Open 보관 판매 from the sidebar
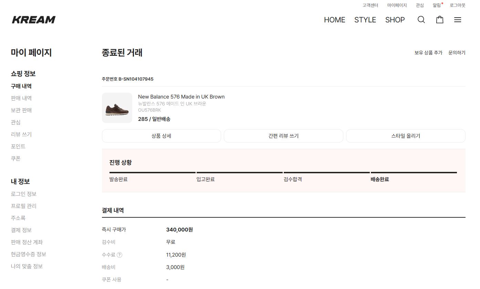480x289 pixels. (x=21, y=110)
